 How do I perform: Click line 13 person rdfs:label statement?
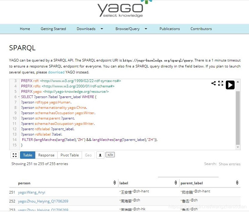coord(42,134)
